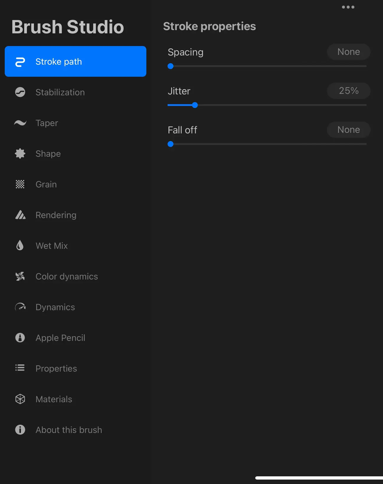The width and height of the screenshot is (383, 484).
Task: Click the Fall off slider handle
Action: tap(171, 144)
